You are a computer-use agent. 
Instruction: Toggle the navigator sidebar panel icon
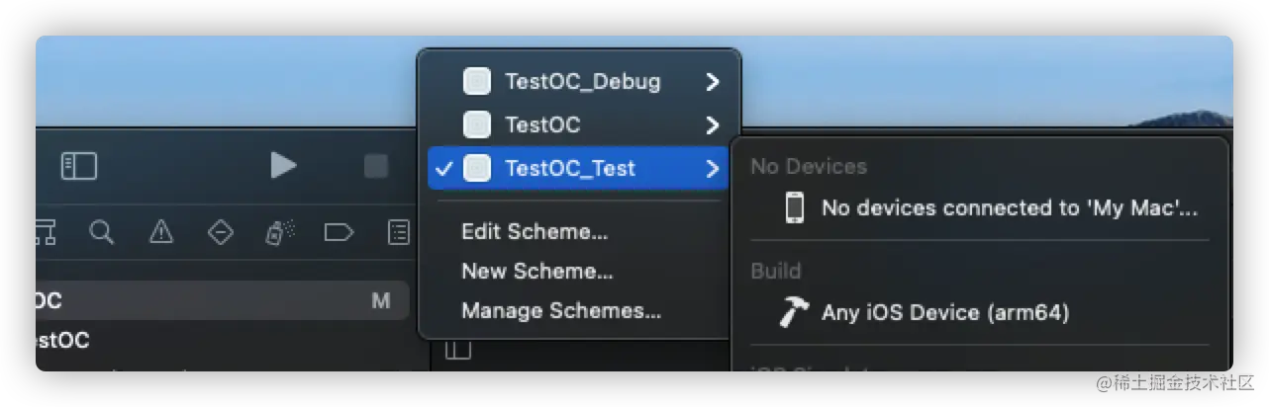[x=79, y=166]
